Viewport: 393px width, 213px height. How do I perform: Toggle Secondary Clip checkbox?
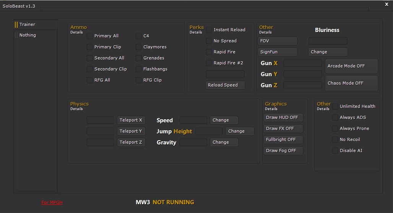(89, 69)
